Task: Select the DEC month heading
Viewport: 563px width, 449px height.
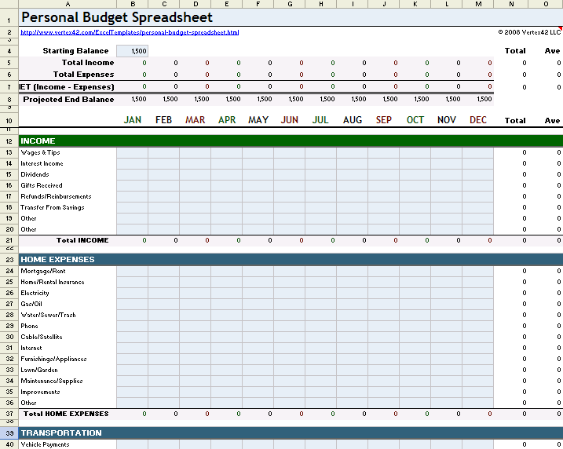Action: [x=477, y=120]
